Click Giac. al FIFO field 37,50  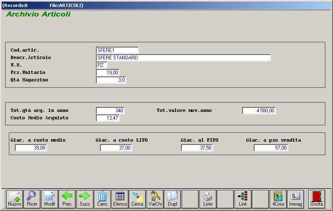pos(197,148)
